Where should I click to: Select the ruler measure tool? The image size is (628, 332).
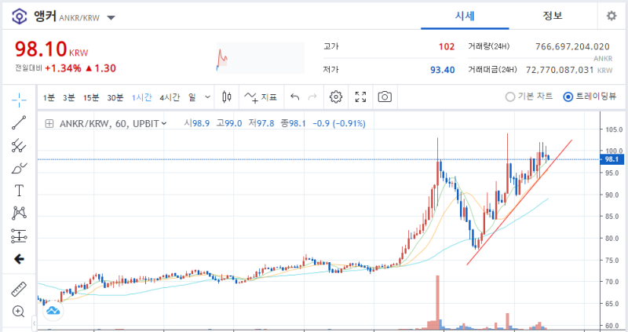[19, 289]
